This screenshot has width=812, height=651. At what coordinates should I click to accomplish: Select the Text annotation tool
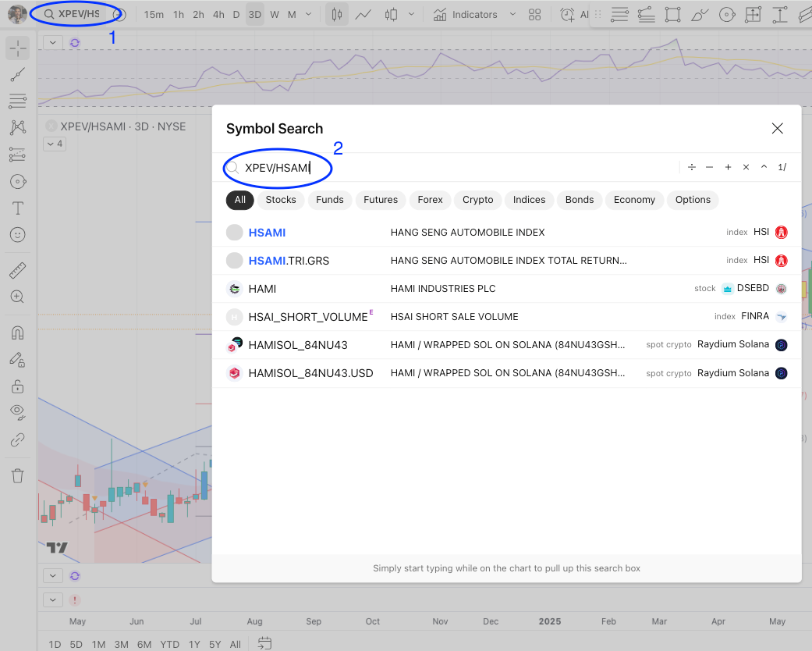coord(18,208)
